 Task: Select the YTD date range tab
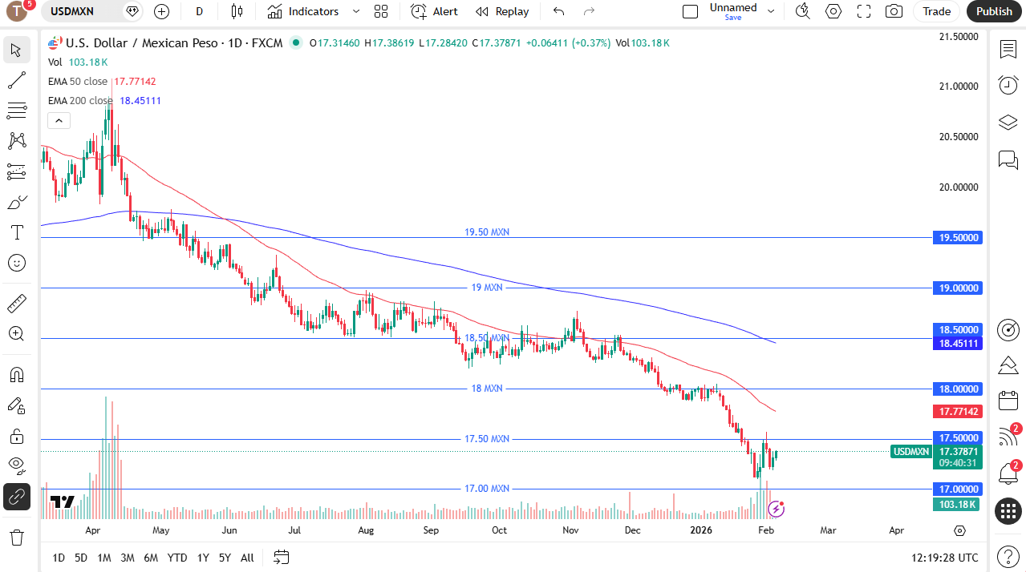pyautogui.click(x=177, y=558)
